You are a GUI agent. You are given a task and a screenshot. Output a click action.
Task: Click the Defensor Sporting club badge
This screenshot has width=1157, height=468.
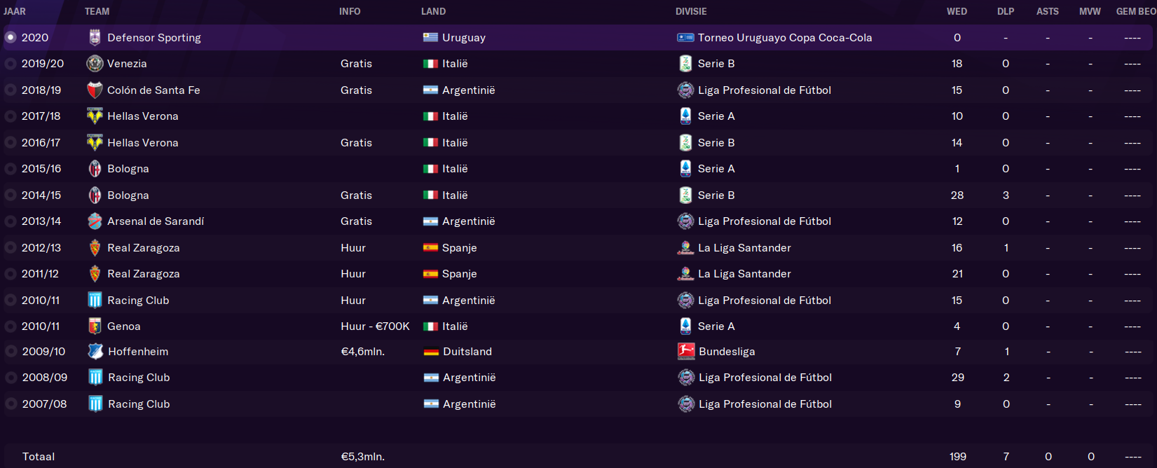click(x=95, y=38)
